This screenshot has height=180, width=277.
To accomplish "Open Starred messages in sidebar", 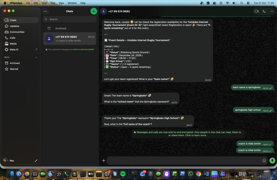I will point(21,69).
